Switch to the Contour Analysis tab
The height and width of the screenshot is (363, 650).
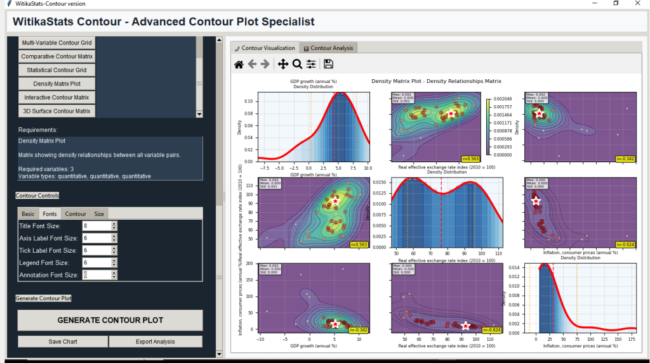328,48
